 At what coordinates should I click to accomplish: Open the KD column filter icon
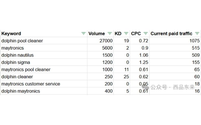click(x=126, y=33)
